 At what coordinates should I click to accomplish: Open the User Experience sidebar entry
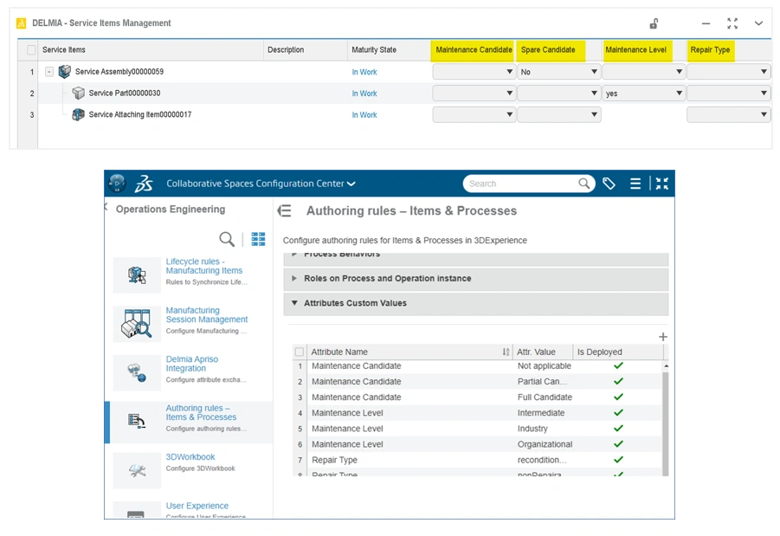[197, 506]
